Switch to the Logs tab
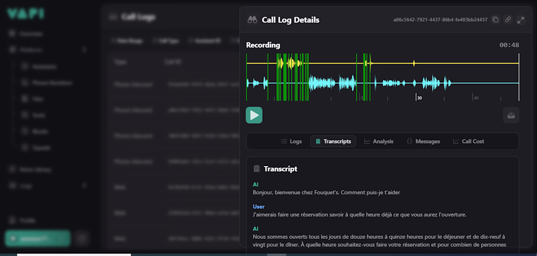537x256 pixels. tap(291, 141)
